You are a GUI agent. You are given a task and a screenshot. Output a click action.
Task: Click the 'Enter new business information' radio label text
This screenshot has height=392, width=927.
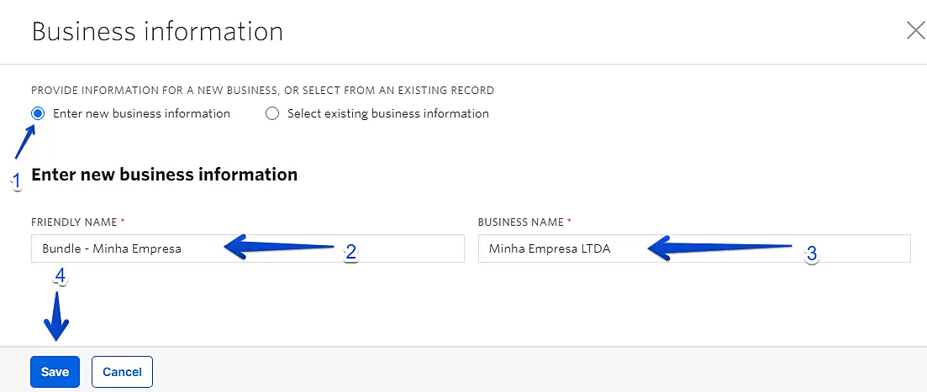[x=141, y=113]
